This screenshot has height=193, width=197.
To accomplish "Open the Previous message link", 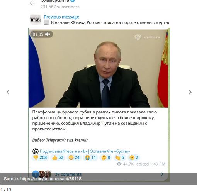I will pos(61,17).
